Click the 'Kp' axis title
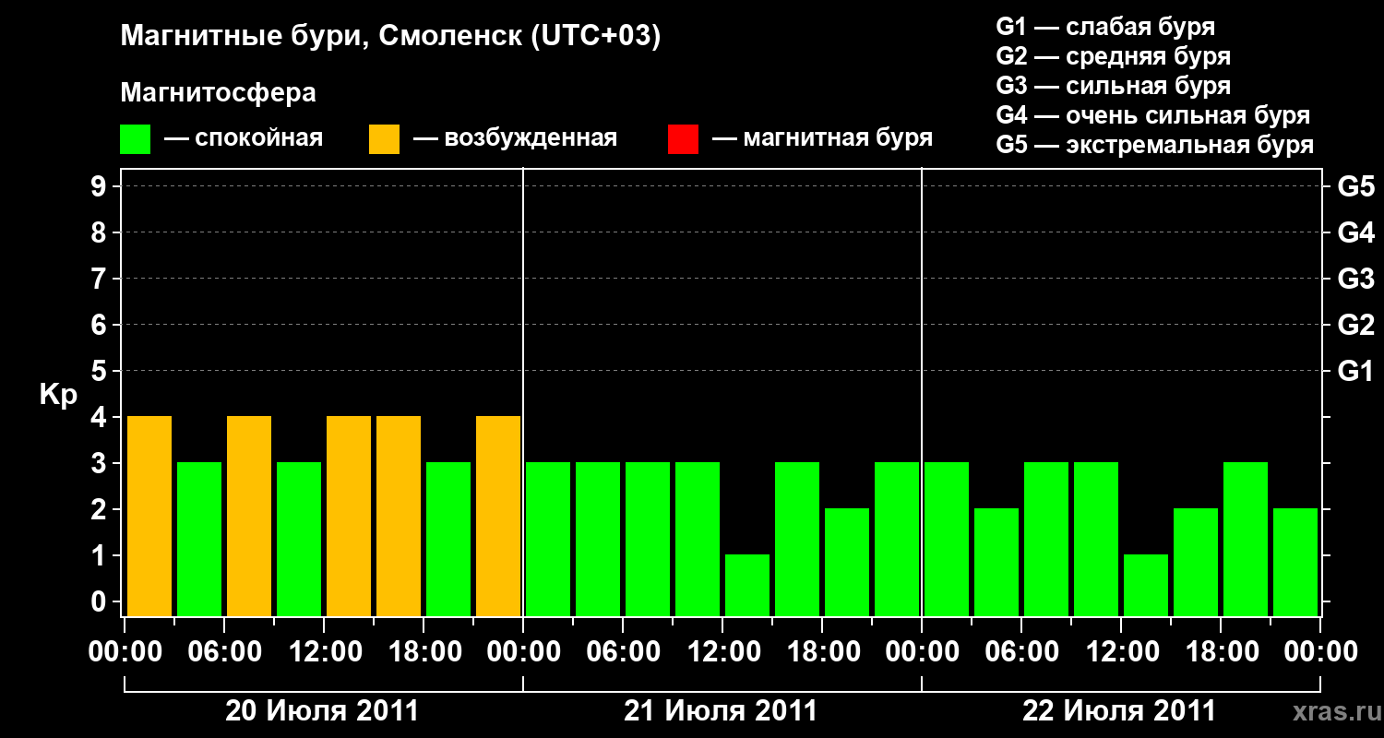 59,395
